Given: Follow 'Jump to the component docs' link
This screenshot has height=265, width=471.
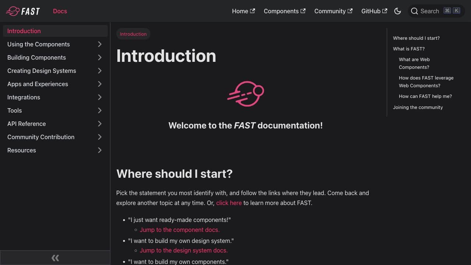Looking at the screenshot, I should click(x=180, y=230).
